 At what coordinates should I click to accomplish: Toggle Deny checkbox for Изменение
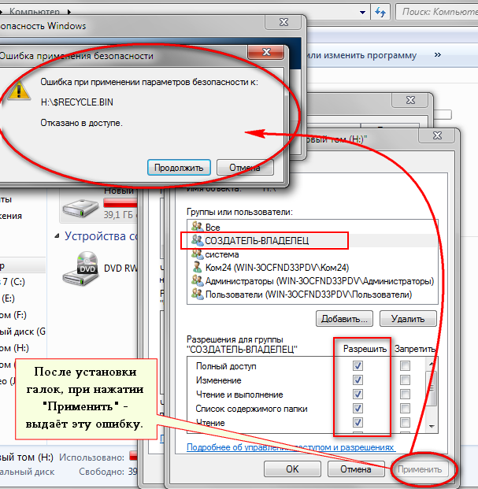coord(405,380)
